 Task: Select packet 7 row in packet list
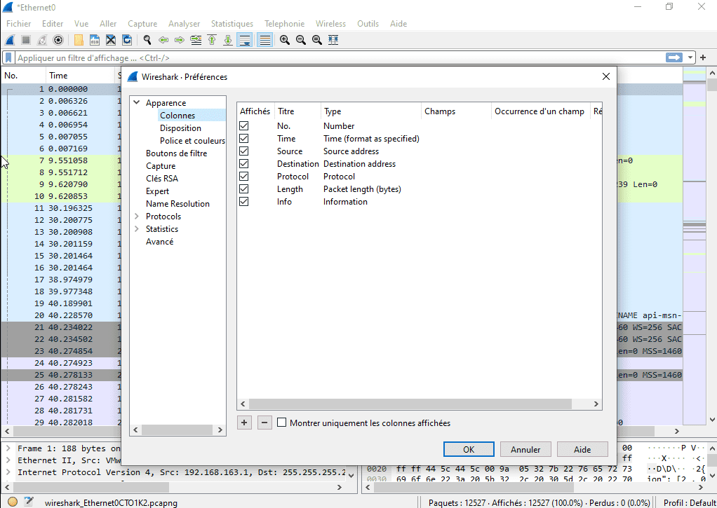(x=60, y=160)
